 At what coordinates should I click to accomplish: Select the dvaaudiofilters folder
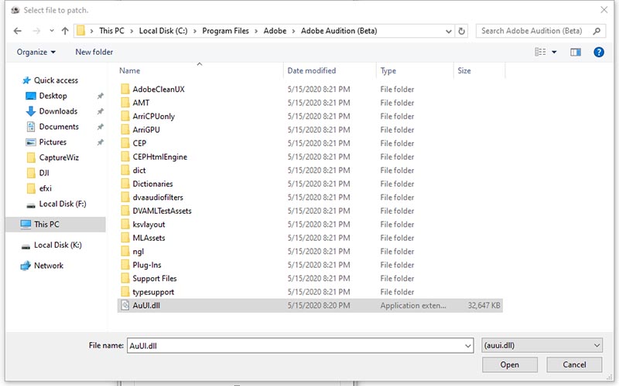158,198
